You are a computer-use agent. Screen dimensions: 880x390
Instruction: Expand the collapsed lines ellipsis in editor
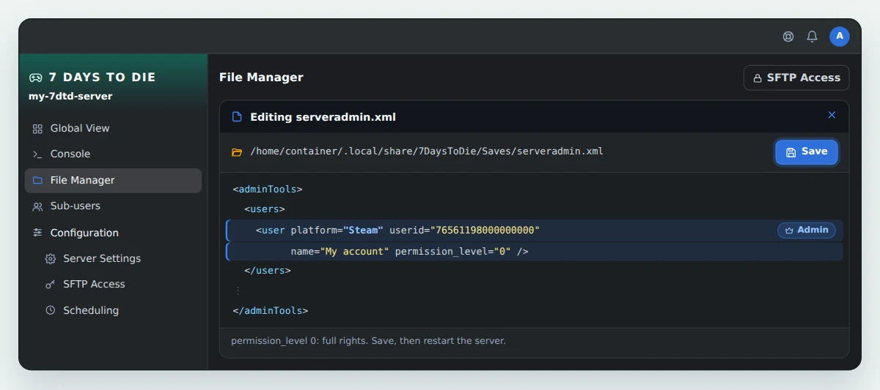click(238, 291)
